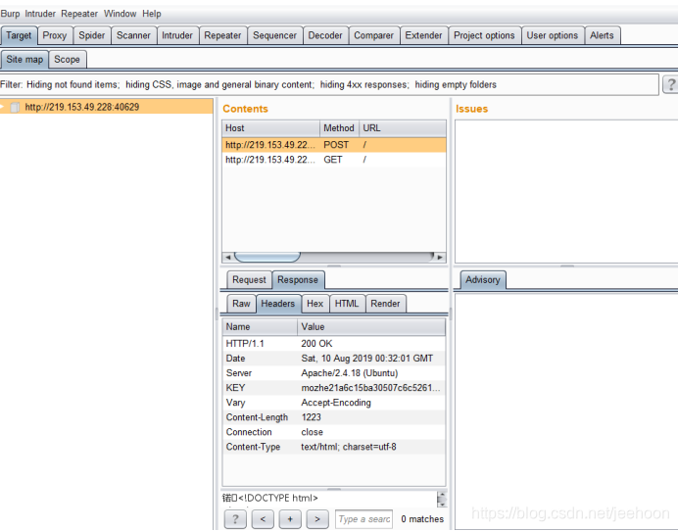Switch to the Sequencer tab

pos(274,35)
